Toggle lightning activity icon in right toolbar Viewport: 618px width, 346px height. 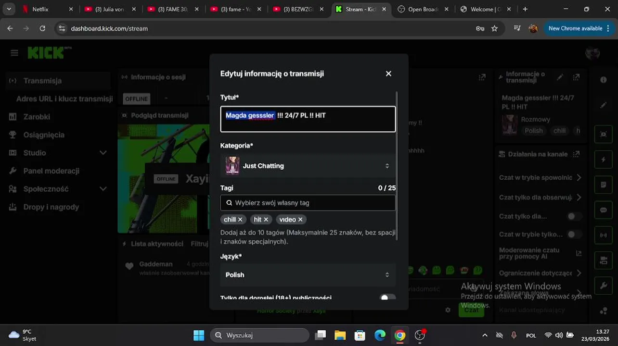point(604,159)
